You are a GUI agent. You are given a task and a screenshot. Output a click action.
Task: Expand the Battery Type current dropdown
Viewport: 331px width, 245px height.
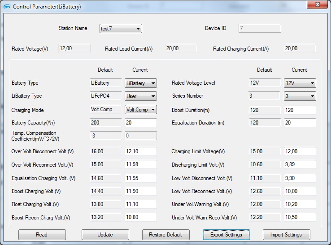pyautogui.click(x=140, y=83)
